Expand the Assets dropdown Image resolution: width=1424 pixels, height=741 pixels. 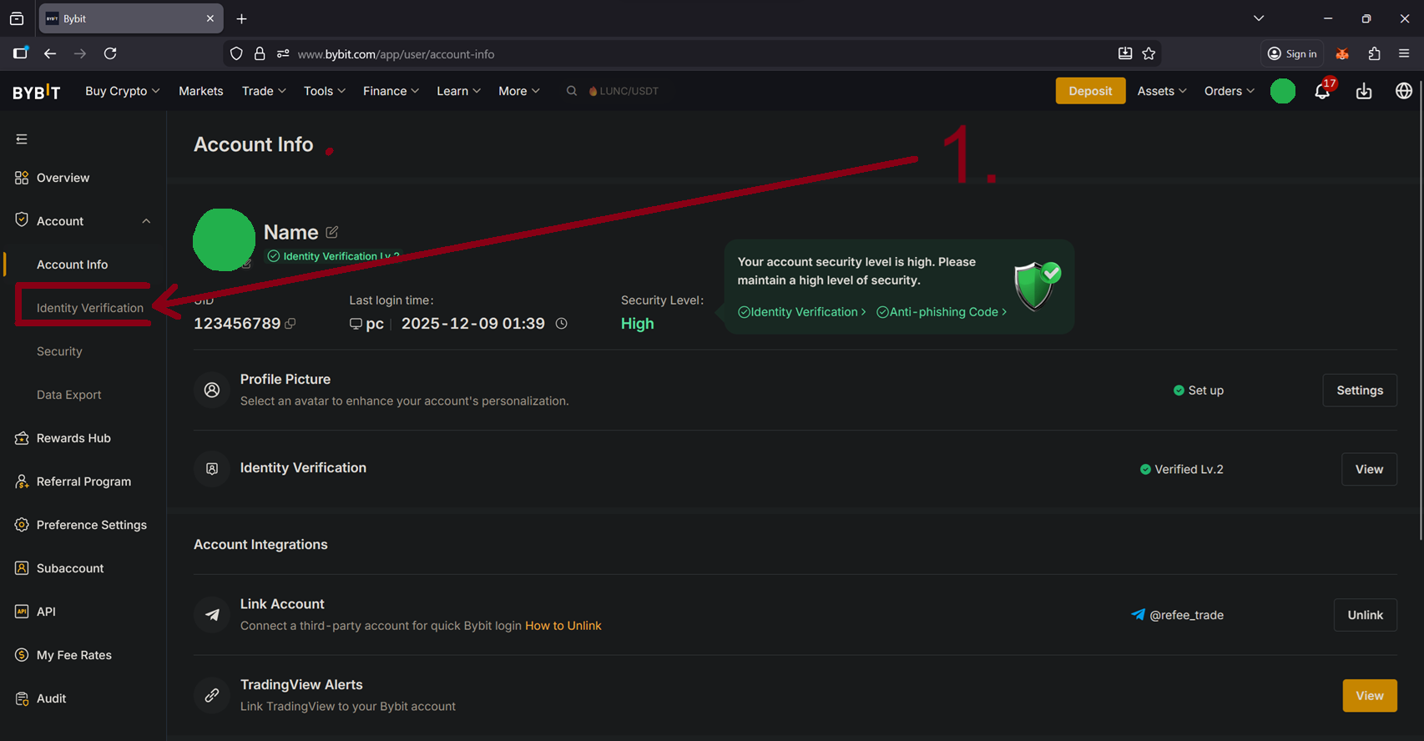pyautogui.click(x=1162, y=91)
